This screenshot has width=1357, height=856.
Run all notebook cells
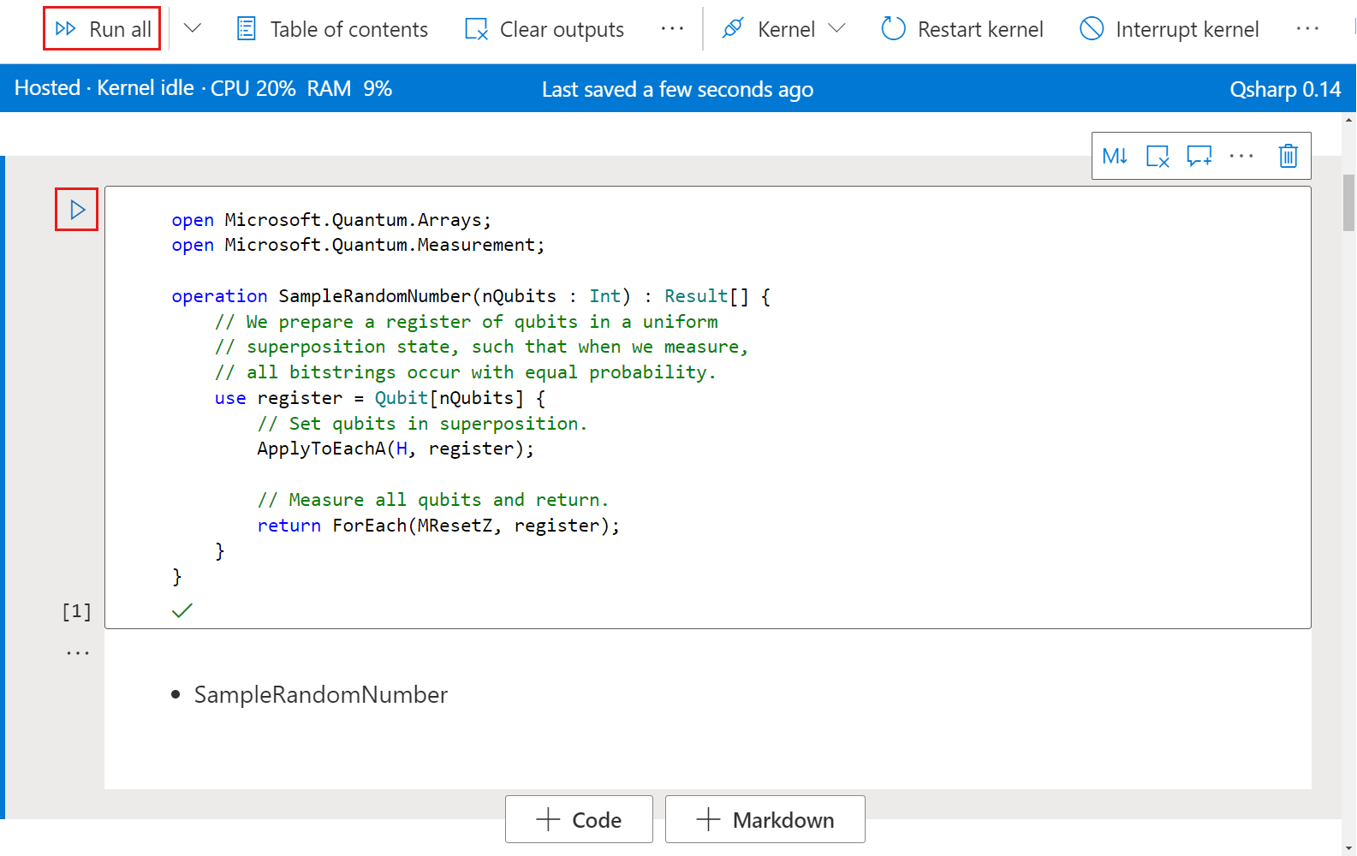pyautogui.click(x=102, y=29)
